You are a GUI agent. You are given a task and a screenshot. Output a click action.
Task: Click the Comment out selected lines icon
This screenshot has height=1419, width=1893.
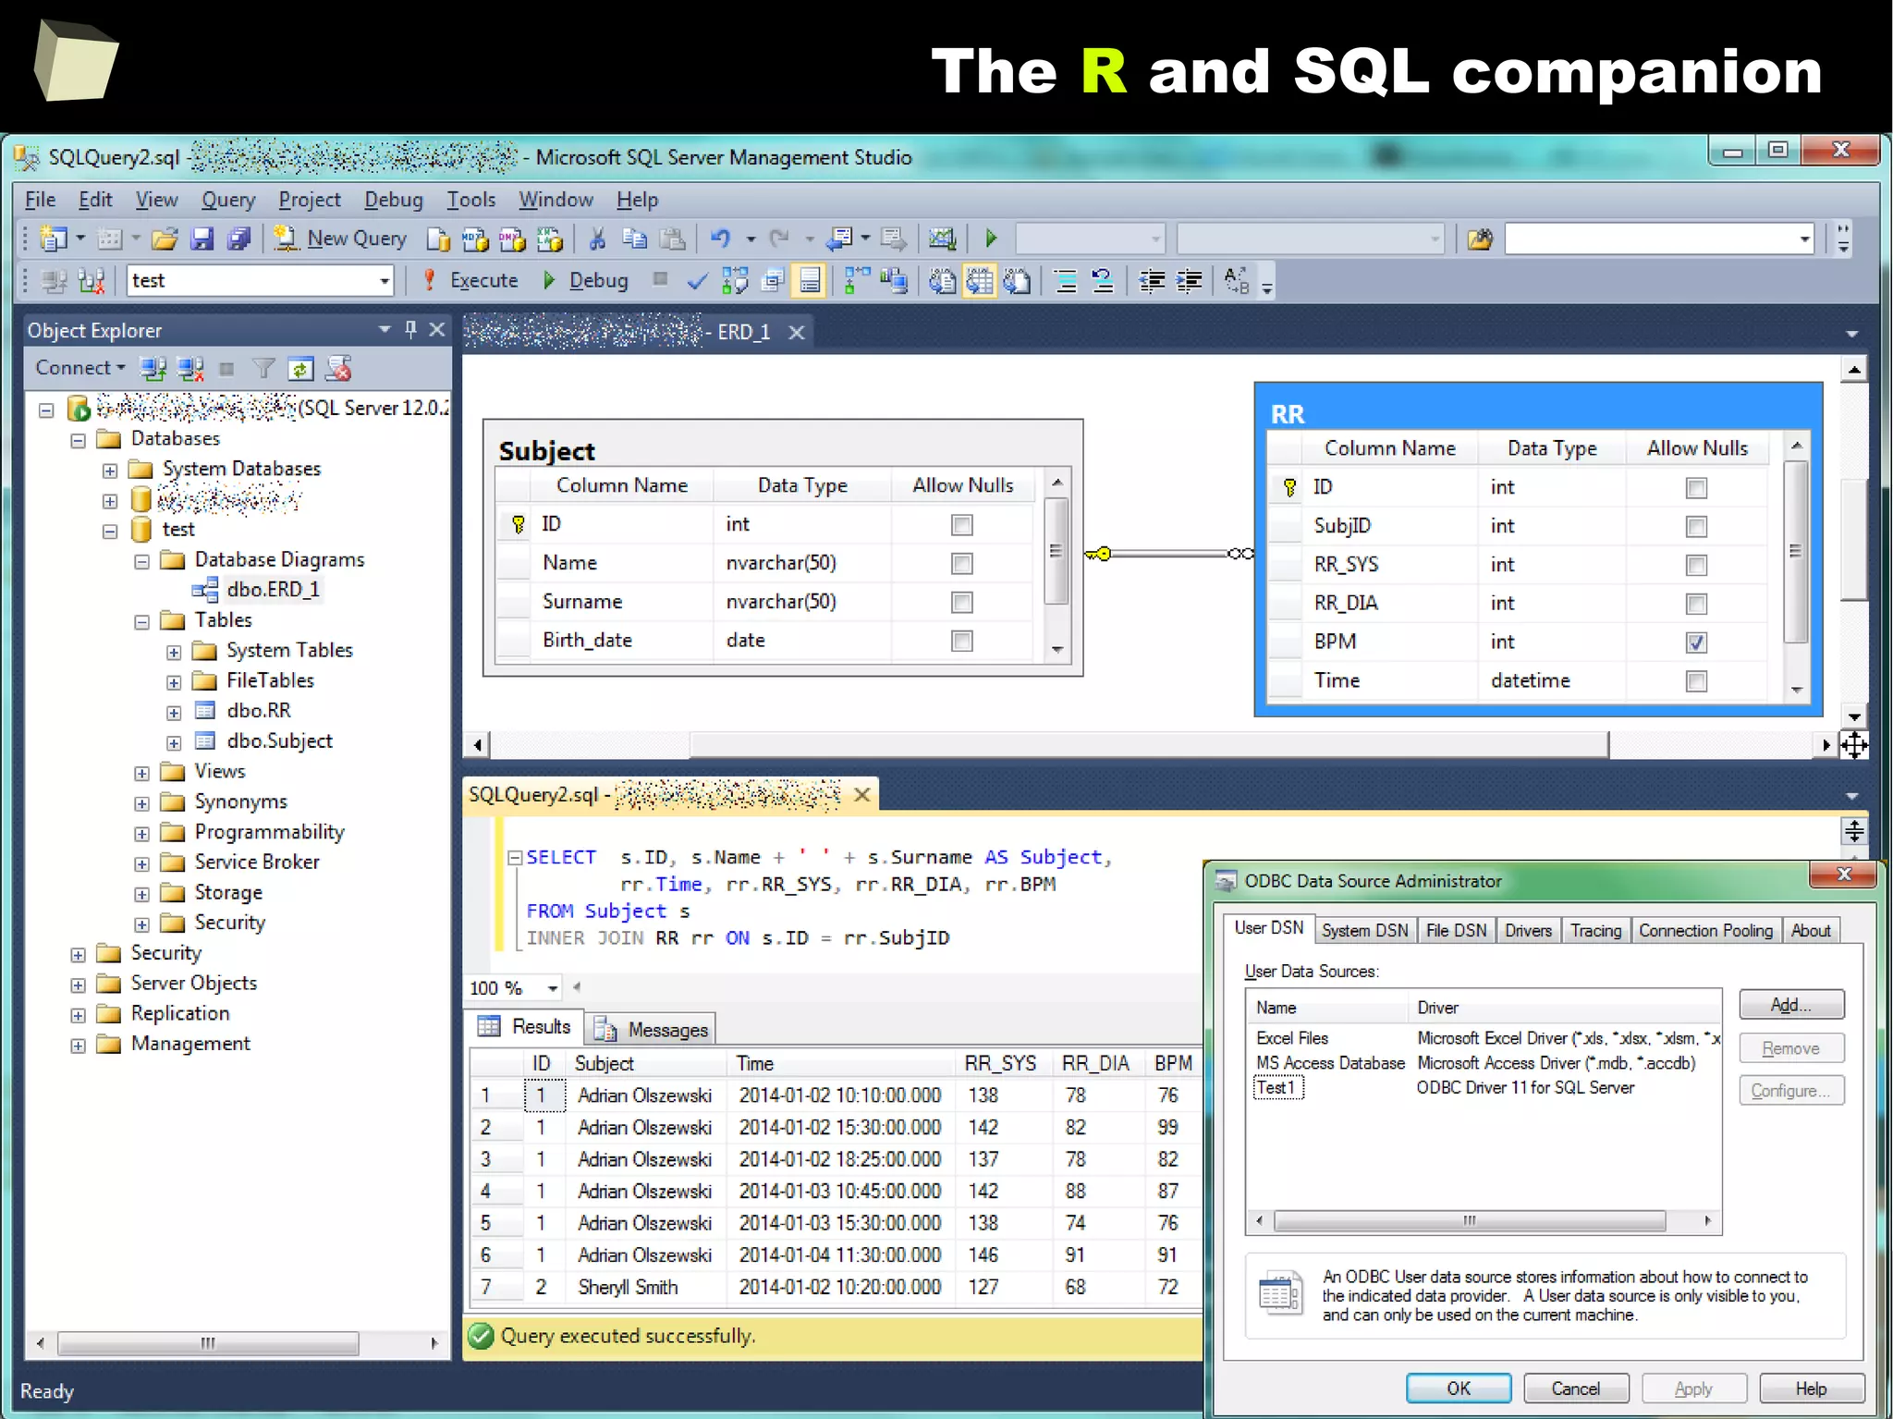pos(1065,281)
